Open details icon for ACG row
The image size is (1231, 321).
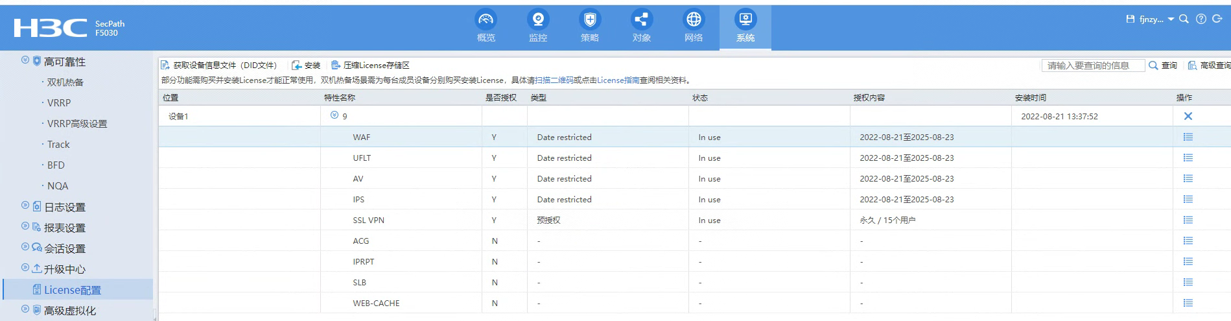(x=1188, y=241)
